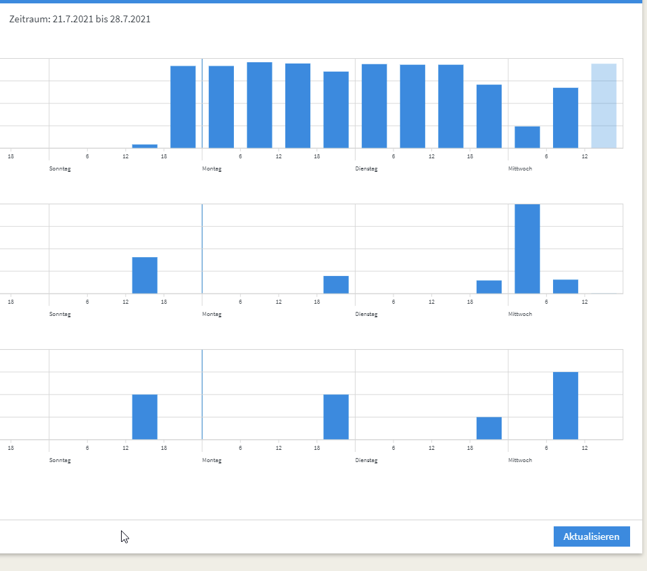Select Sonntag 18-24 bar in top chart
The image size is (647, 571).
pos(183,107)
